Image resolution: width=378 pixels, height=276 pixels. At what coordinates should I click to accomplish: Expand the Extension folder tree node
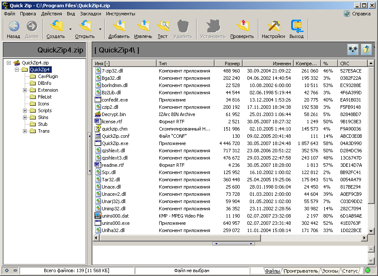click(25, 90)
